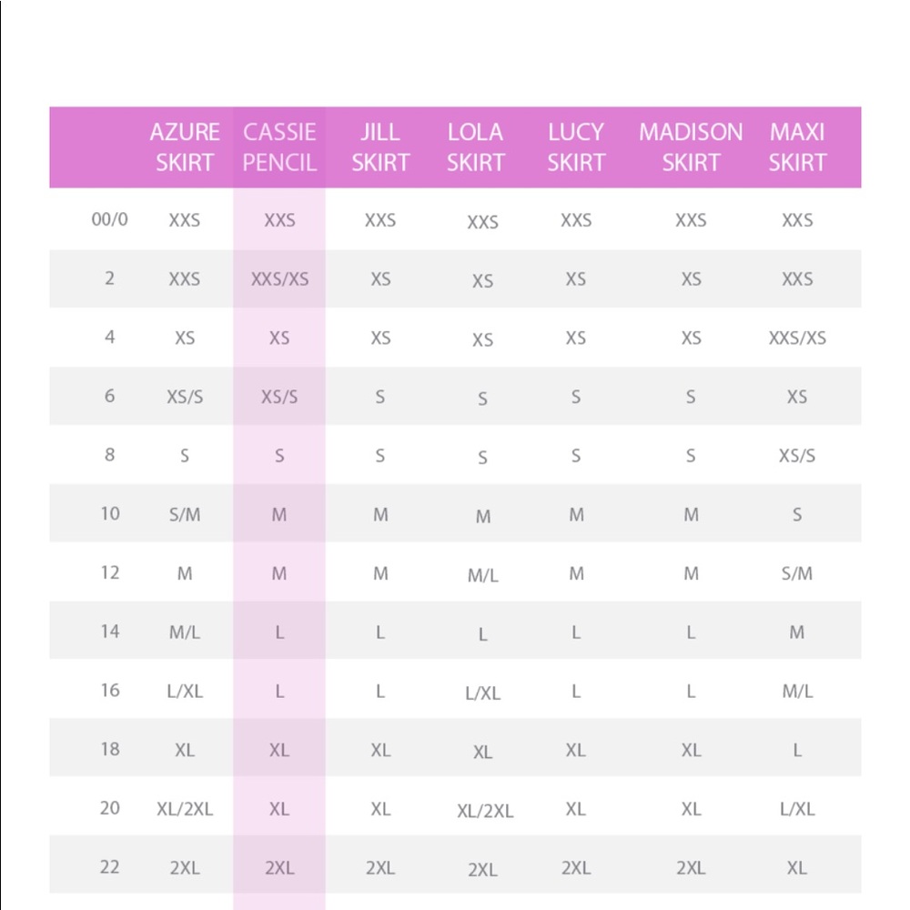Click XL/2XL cell under Lola Skirt
910x910 pixels.
click(x=485, y=811)
